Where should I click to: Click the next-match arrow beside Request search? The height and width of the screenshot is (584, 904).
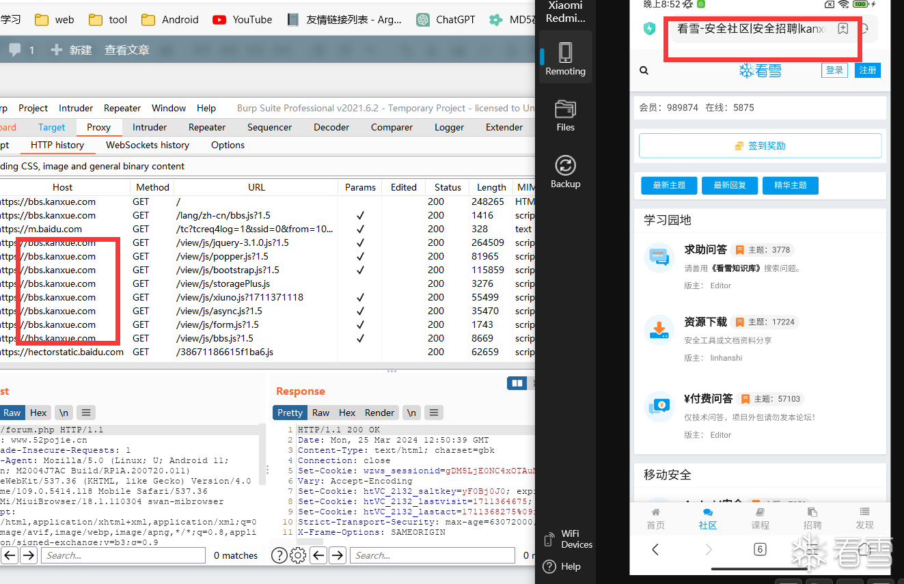28,555
